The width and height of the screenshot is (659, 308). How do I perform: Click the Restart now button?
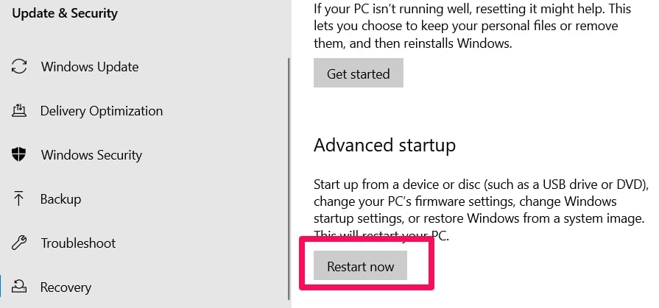click(x=360, y=265)
